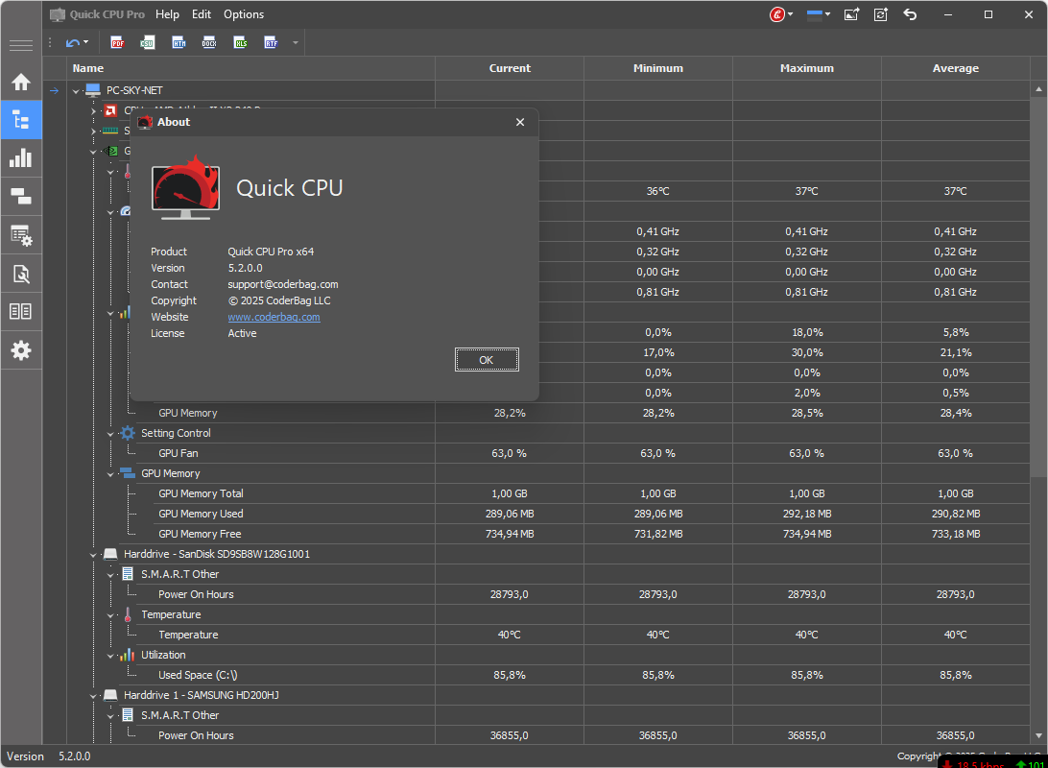This screenshot has width=1048, height=768.
Task: Collapse the SanDisk Temperature group
Action: (x=111, y=615)
